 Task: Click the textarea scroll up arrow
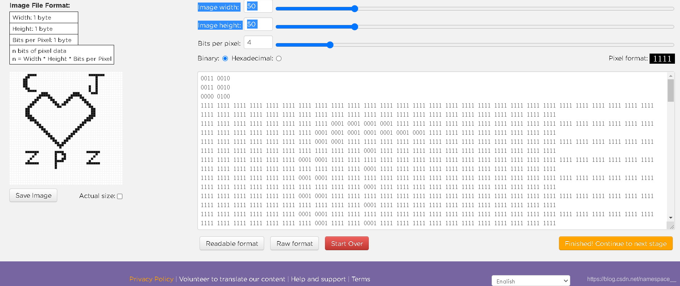tap(671, 76)
